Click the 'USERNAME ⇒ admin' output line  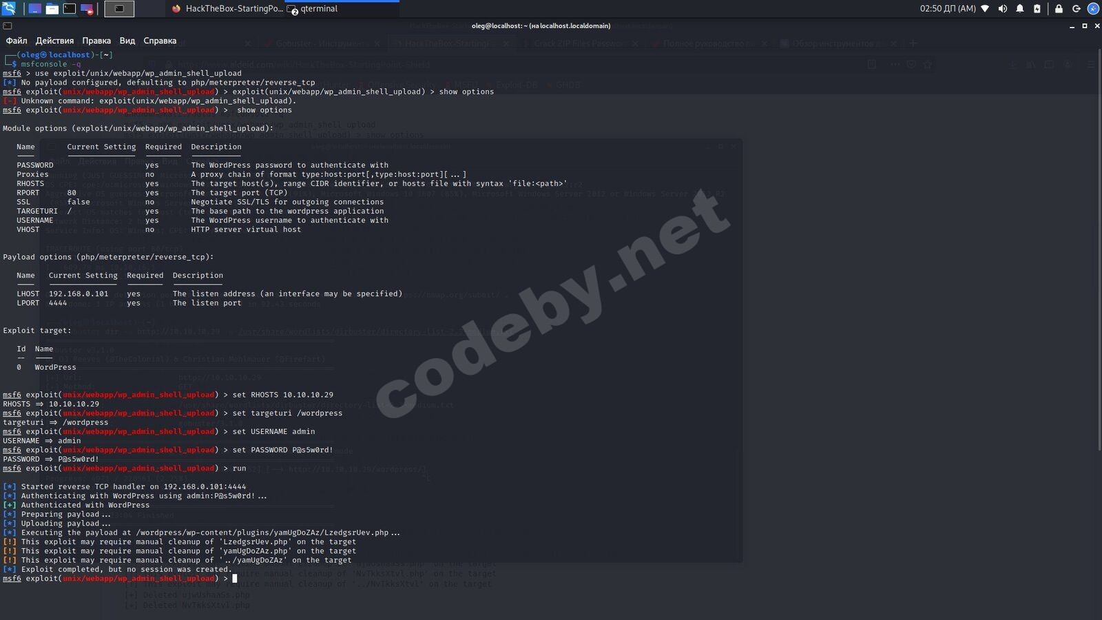[x=42, y=441]
